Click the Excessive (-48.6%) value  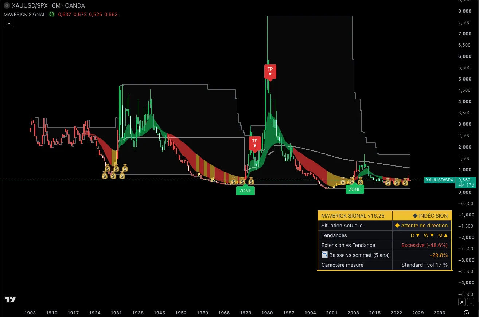pyautogui.click(x=425, y=245)
